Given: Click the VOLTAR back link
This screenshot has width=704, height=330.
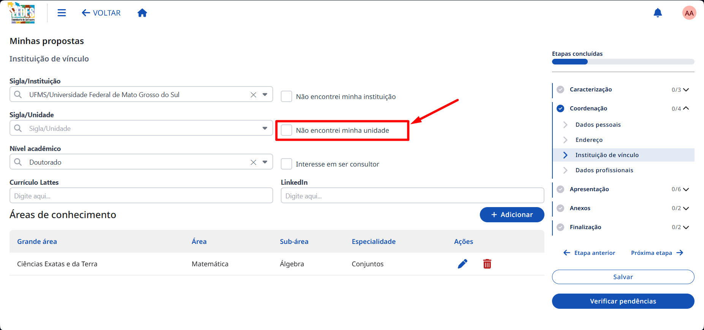Looking at the screenshot, I should pyautogui.click(x=101, y=13).
